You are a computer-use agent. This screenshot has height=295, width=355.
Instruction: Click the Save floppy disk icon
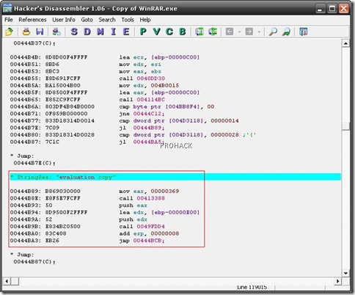40,32
